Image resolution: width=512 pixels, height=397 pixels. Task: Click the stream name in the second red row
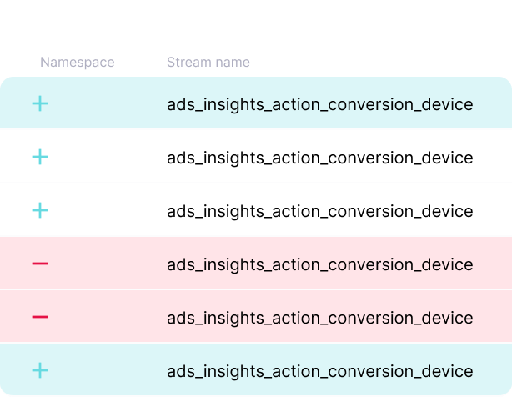pos(319,319)
